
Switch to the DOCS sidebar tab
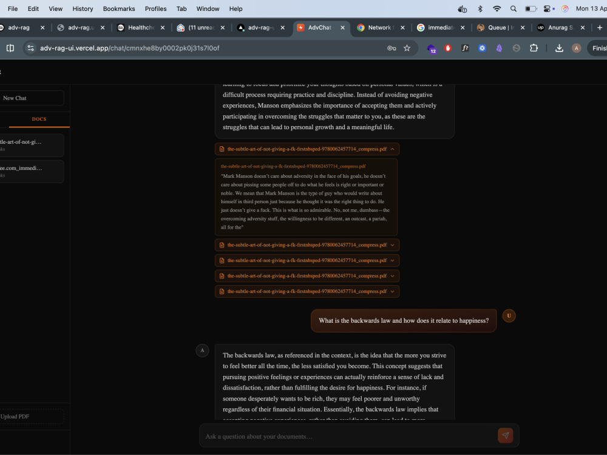tap(39, 119)
